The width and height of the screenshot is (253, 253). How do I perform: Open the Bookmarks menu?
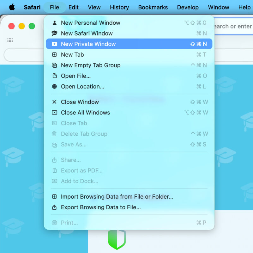[x=153, y=7]
